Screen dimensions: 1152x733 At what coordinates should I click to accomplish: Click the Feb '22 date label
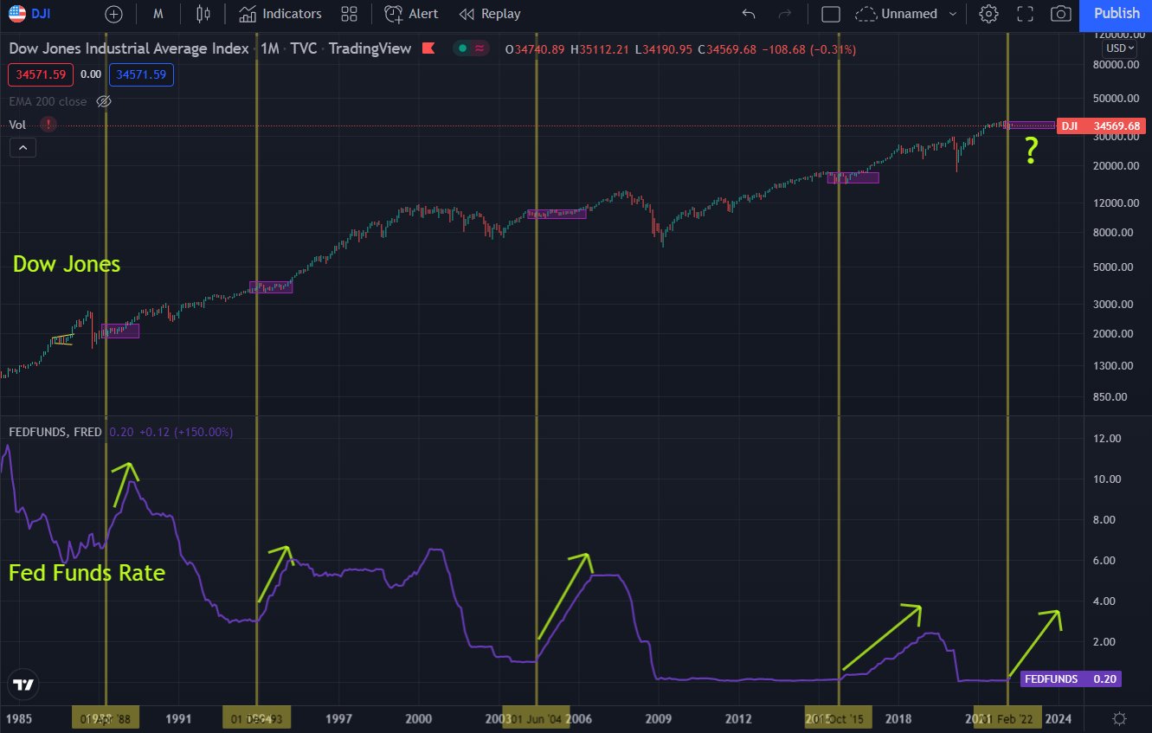(x=1008, y=719)
